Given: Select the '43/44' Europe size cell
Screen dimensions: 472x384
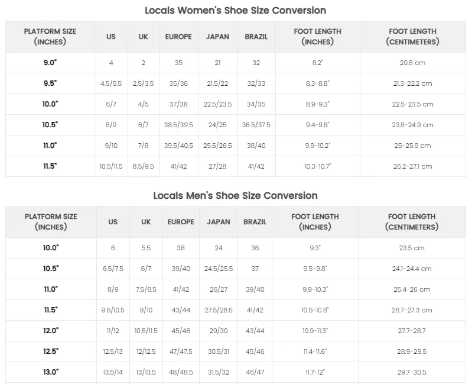Looking at the screenshot, I should (x=181, y=310).
